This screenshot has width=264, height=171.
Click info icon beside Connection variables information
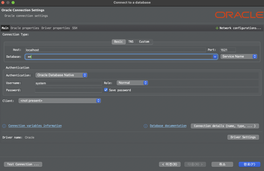click(4, 126)
